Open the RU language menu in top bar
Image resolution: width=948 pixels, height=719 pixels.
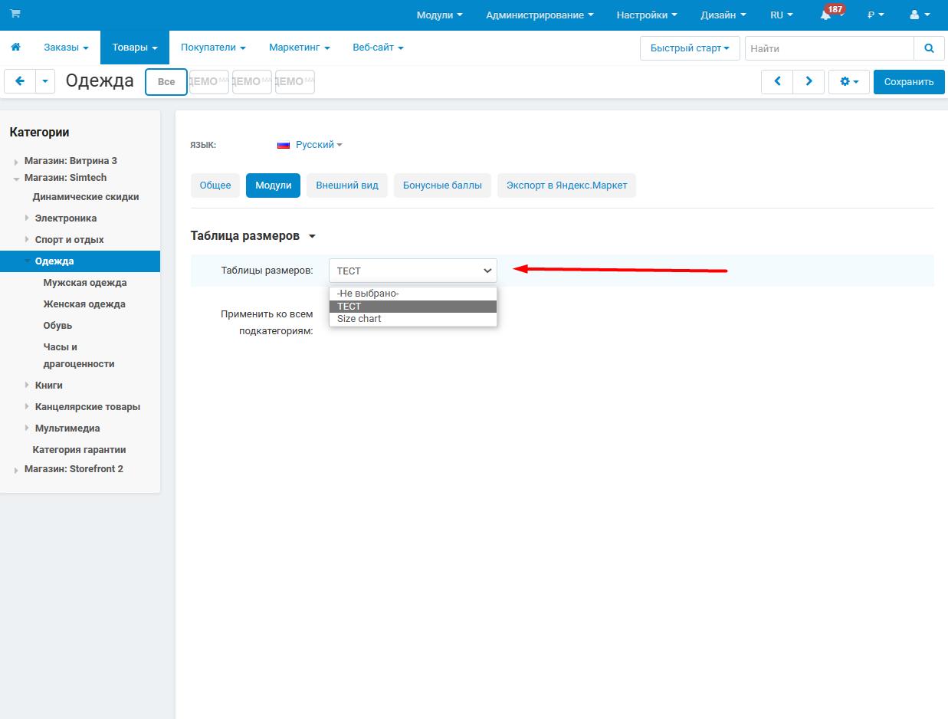pyautogui.click(x=782, y=15)
